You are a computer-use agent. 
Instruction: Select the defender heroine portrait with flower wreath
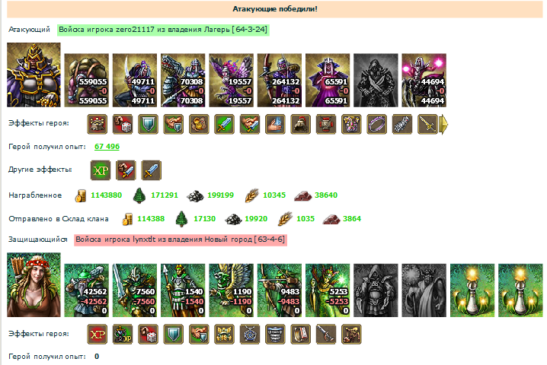click(34, 285)
